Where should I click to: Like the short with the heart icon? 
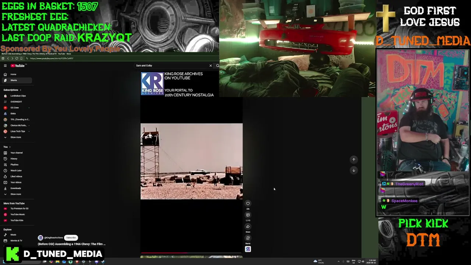[x=248, y=204]
